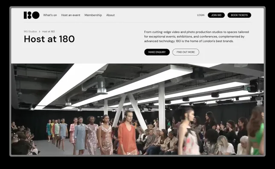Open the Host an event menu

(x=71, y=15)
